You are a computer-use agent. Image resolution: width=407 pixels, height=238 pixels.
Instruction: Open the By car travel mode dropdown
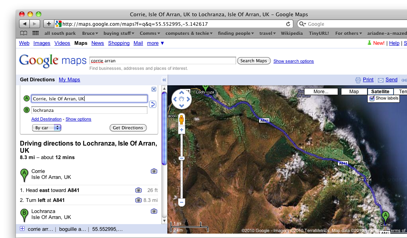tap(47, 128)
